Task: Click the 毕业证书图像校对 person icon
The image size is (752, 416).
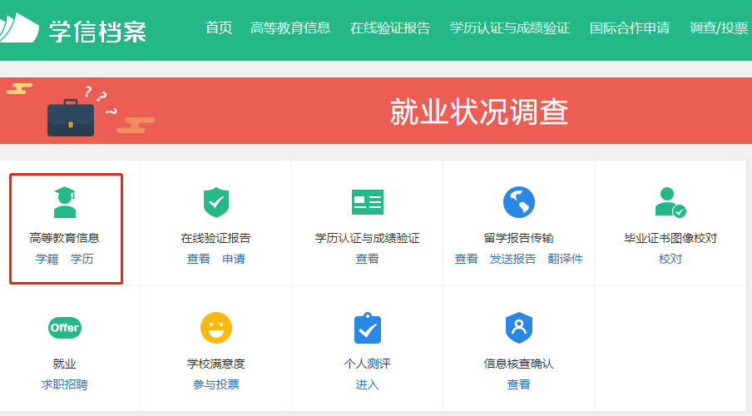Action: pyautogui.click(x=670, y=202)
